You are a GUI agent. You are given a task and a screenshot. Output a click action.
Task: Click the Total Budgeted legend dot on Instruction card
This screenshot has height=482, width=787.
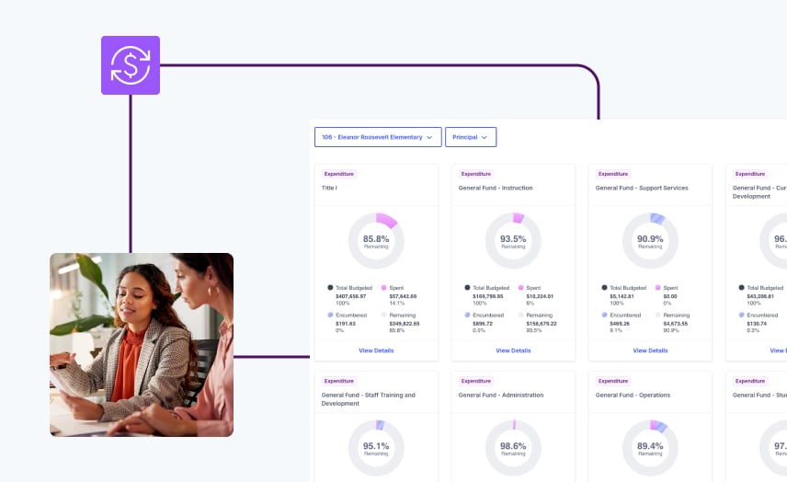pyautogui.click(x=467, y=288)
